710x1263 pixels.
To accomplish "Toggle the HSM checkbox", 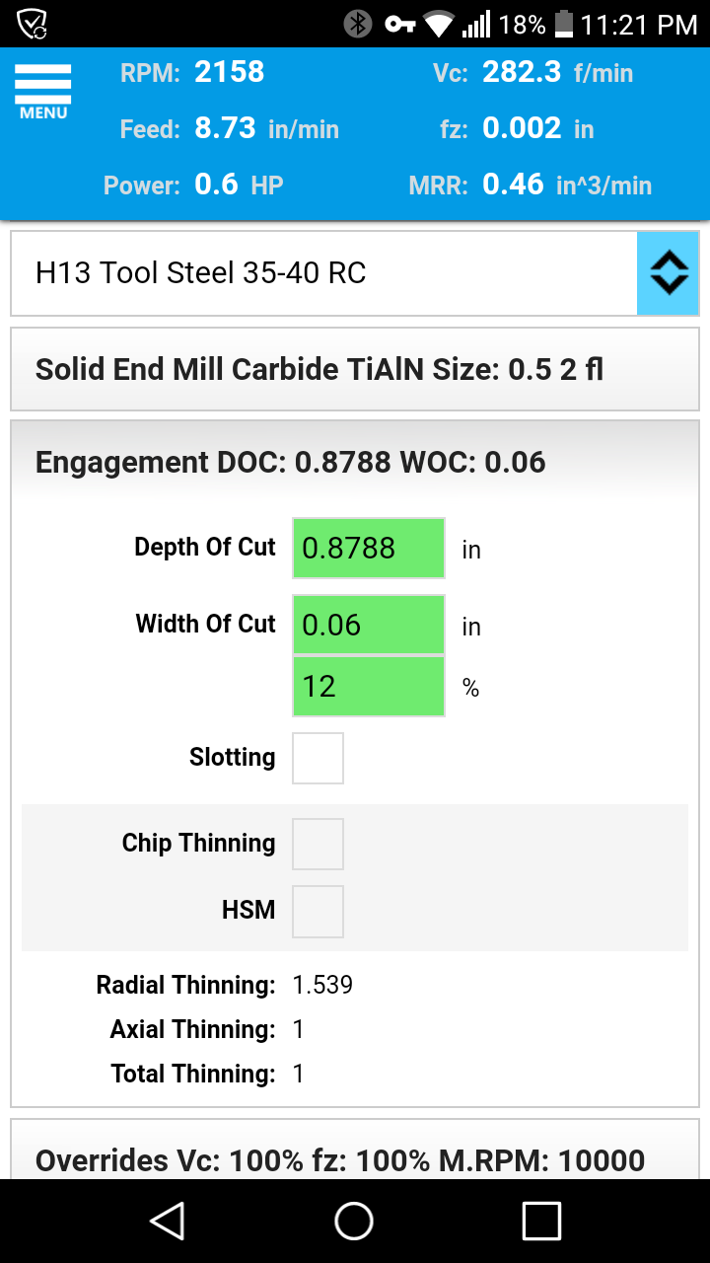I will (318, 911).
